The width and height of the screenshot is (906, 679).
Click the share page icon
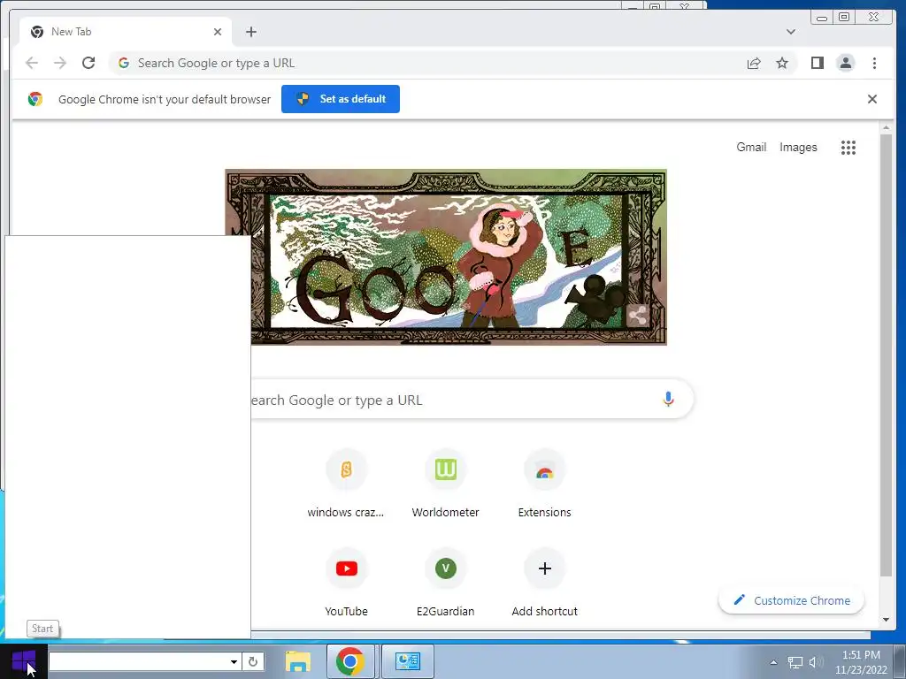(x=754, y=63)
